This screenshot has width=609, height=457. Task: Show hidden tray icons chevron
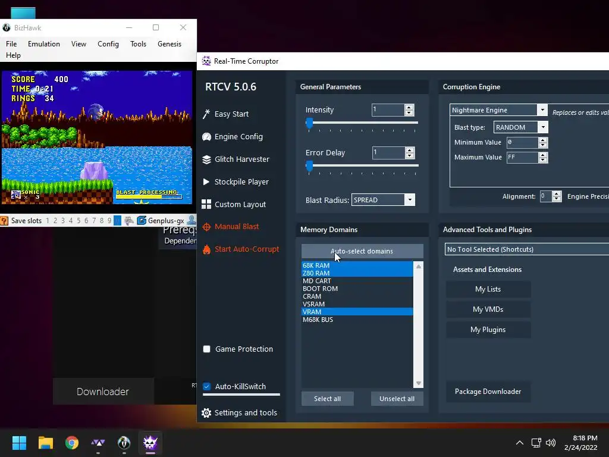[x=520, y=443]
